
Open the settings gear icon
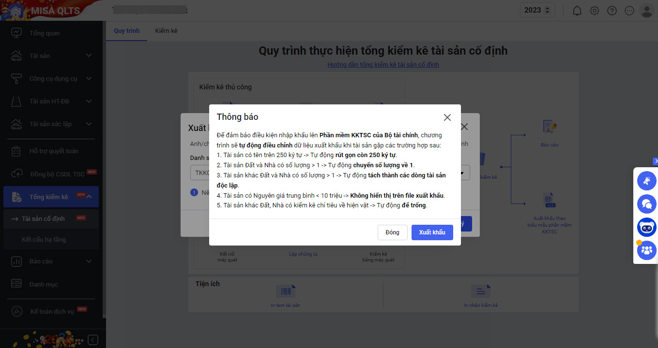click(x=595, y=11)
